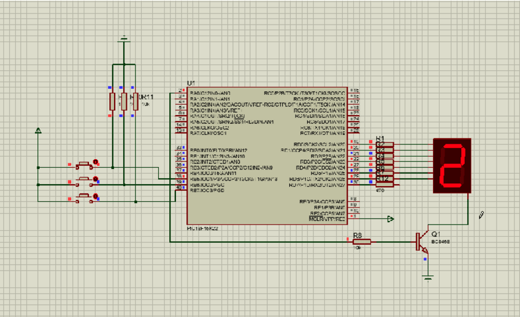This screenshot has height=317, width=520.
Task: Select the R8 base resistor
Action: [362, 242]
